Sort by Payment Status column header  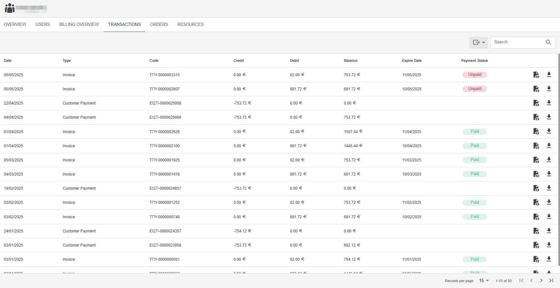474,61
